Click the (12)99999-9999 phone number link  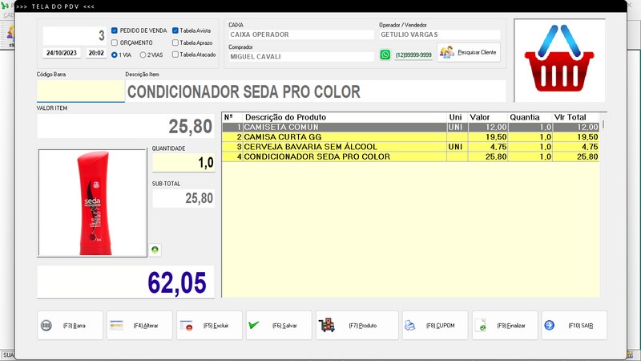[413, 55]
